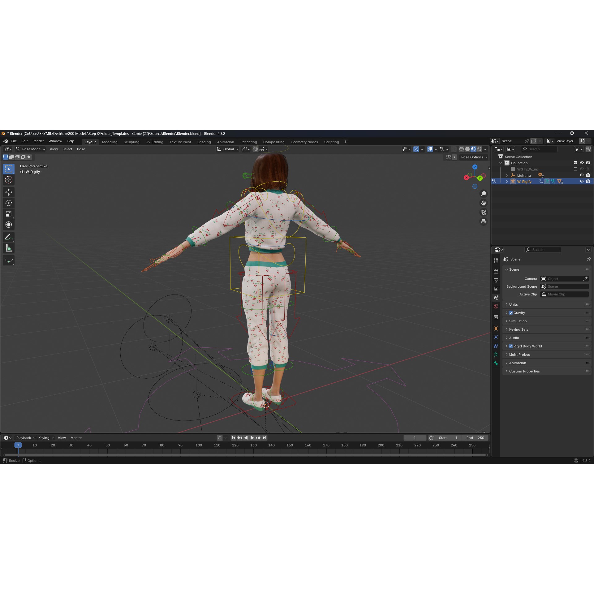The height and width of the screenshot is (594, 594).
Task: Open the Render Properties tab
Action: (x=496, y=271)
